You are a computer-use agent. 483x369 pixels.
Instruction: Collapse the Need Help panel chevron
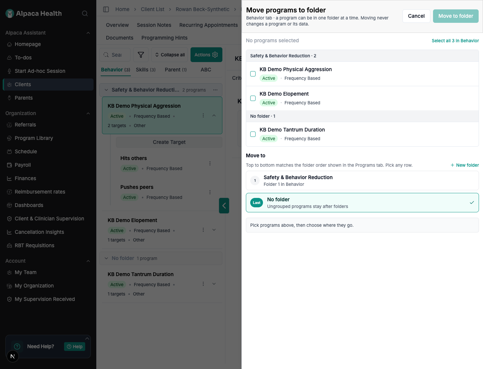87,338
